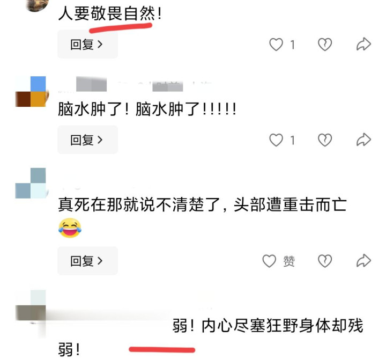
Task: Like the 头部遭重击而亡 comment
Action: (x=269, y=261)
